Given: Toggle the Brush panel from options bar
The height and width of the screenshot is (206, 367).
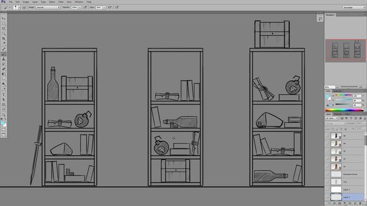Looking at the screenshot, I should pos(24,7).
